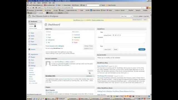The width and height of the screenshot is (178, 100).
Task: Open the New Post dropdown in header
Action: pos(126,16)
